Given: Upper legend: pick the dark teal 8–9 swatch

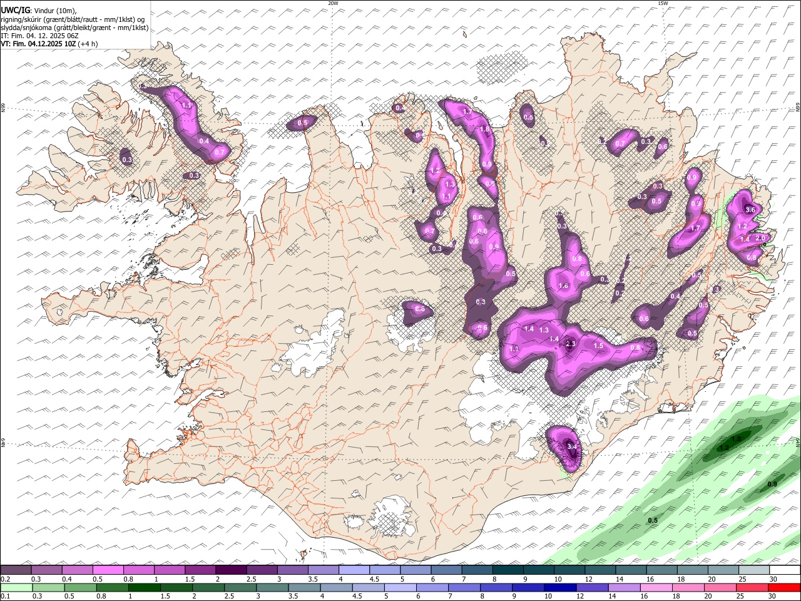Looking at the screenshot, I should 508,570.
